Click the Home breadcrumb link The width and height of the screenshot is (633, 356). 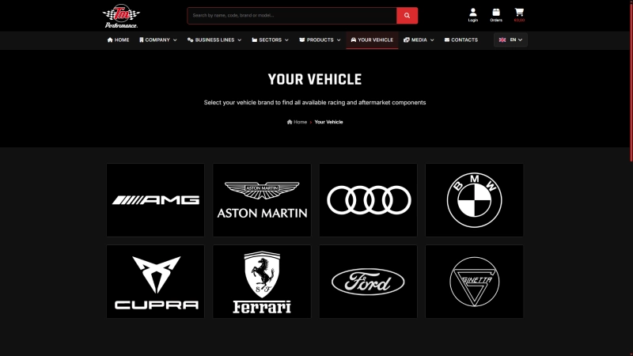pos(298,122)
